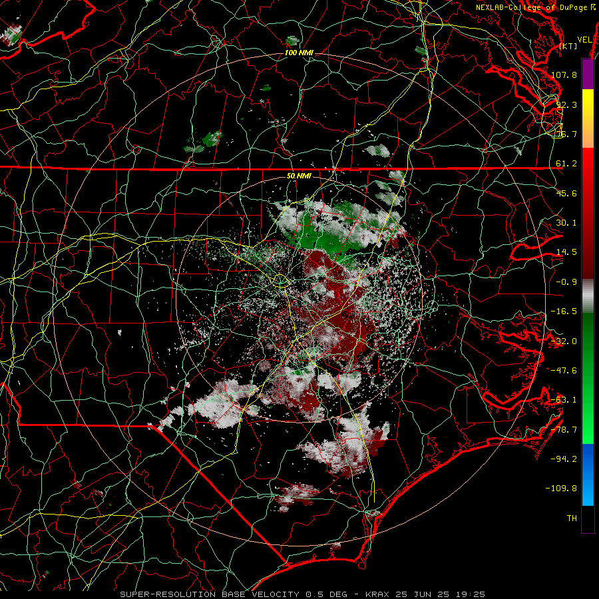Click the -32.0 velocity legend value
This screenshot has width=599, height=599.
tap(564, 341)
